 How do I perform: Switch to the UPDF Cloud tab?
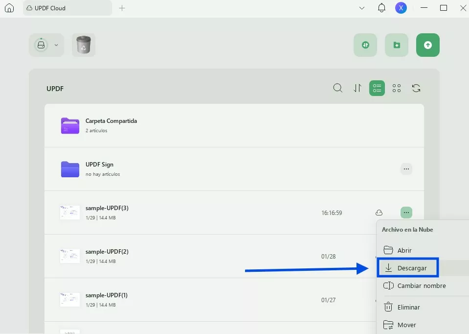pos(67,8)
